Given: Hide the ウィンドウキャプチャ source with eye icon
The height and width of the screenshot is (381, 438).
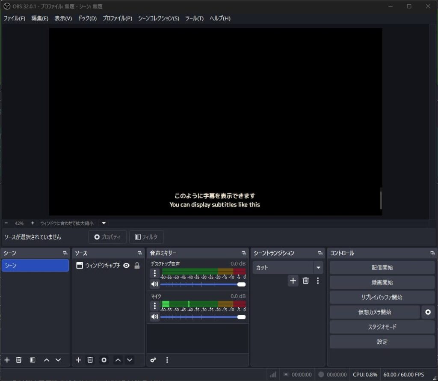Looking at the screenshot, I should (x=126, y=266).
